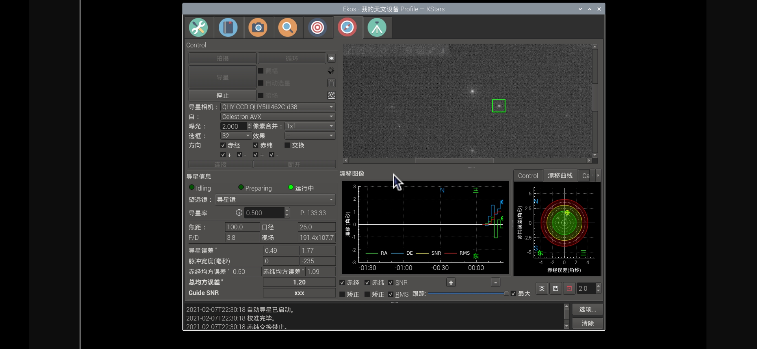Screen dimensions: 757x349
Task: Increase the 曝光 exposure stepper
Action: (249, 124)
